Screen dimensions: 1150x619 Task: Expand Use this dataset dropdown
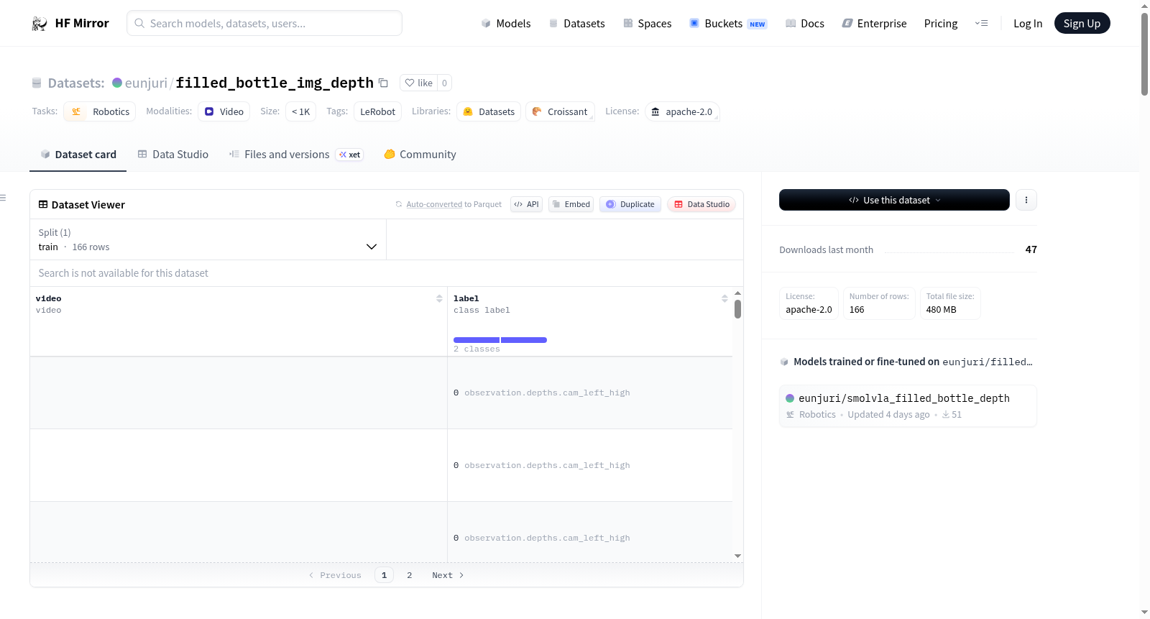tap(894, 200)
